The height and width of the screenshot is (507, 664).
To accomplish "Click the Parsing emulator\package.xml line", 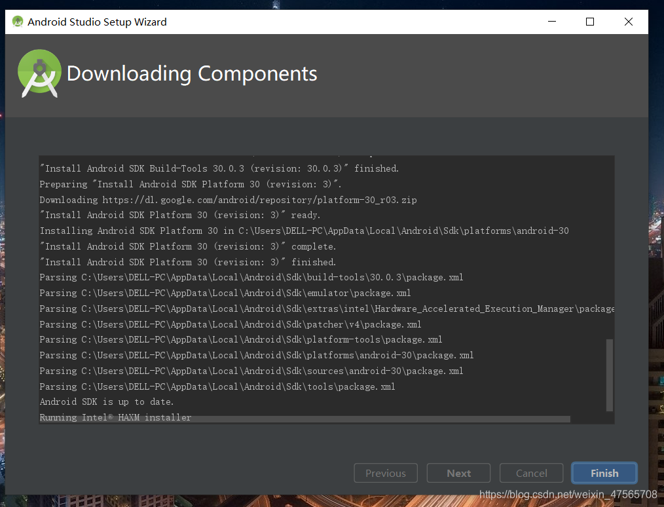I will [225, 293].
